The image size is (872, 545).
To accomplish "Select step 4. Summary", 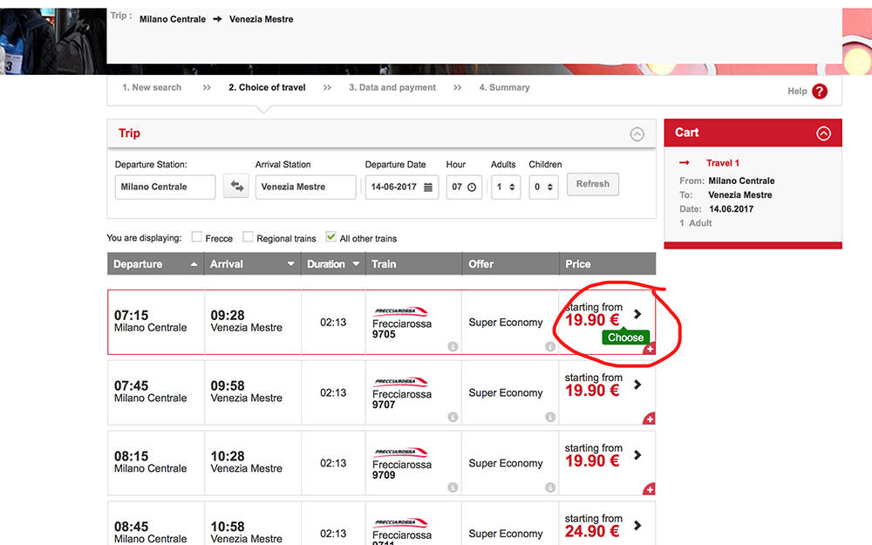I will point(504,87).
